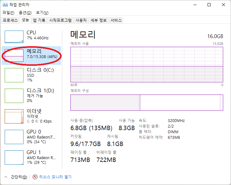Click the 722MB non-paged pool value
Image resolution: width=231 pixels, height=185 pixels.
tap(106, 160)
